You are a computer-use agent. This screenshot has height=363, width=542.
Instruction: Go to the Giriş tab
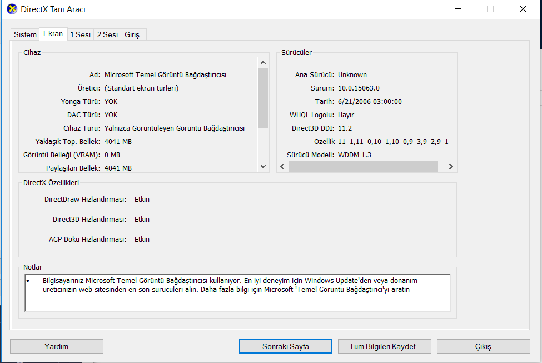(x=133, y=34)
